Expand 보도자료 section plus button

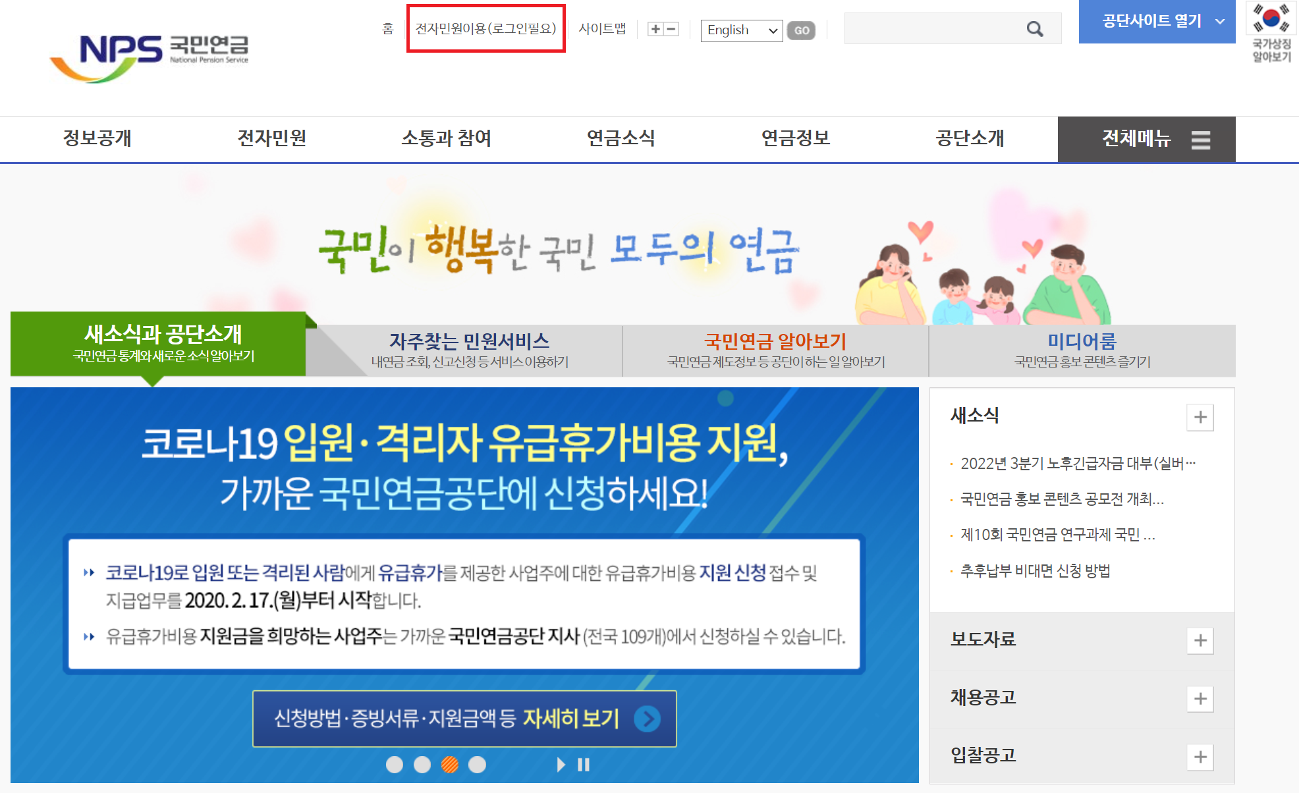pos(1200,640)
